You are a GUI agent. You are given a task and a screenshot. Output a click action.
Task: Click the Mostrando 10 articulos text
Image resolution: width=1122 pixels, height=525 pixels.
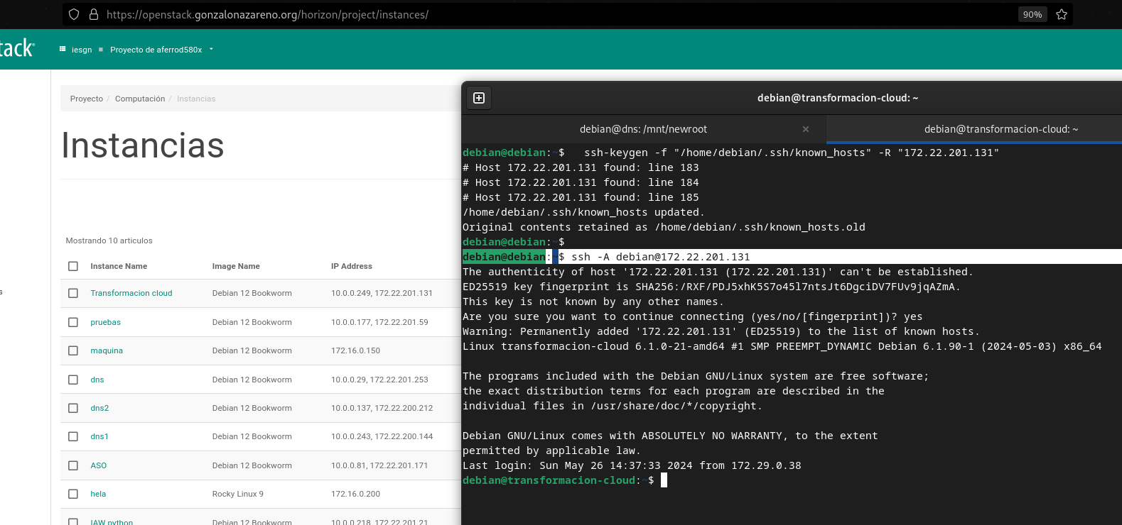coord(109,241)
